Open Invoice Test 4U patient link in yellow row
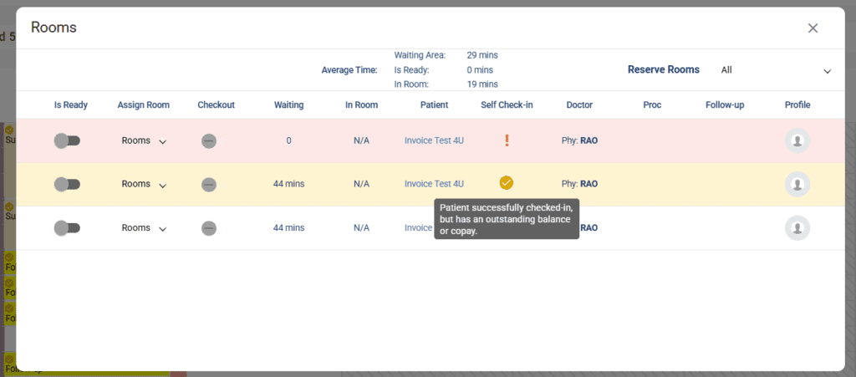Image resolution: width=856 pixels, height=377 pixels. tap(434, 184)
